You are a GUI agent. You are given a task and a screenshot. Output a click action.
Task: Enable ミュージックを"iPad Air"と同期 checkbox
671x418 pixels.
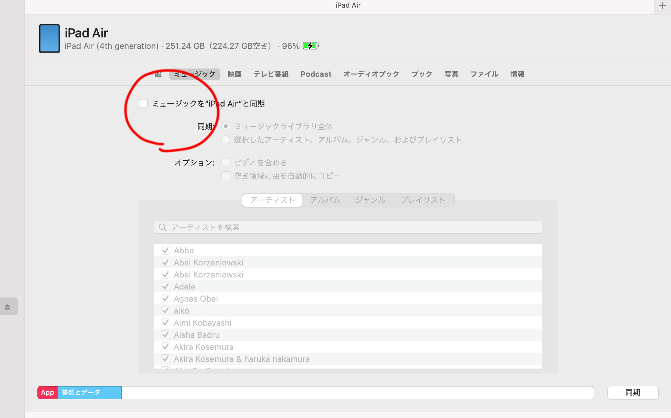[x=143, y=104]
